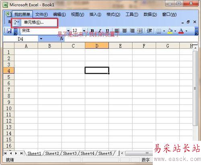201x165 pixels.
Task: Jump to first sheet tab arrow
Action: click(x=5, y=153)
